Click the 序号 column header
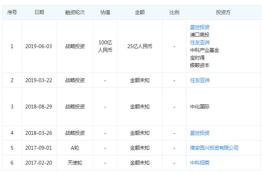This screenshot has width=262, height=173. tap(12, 12)
